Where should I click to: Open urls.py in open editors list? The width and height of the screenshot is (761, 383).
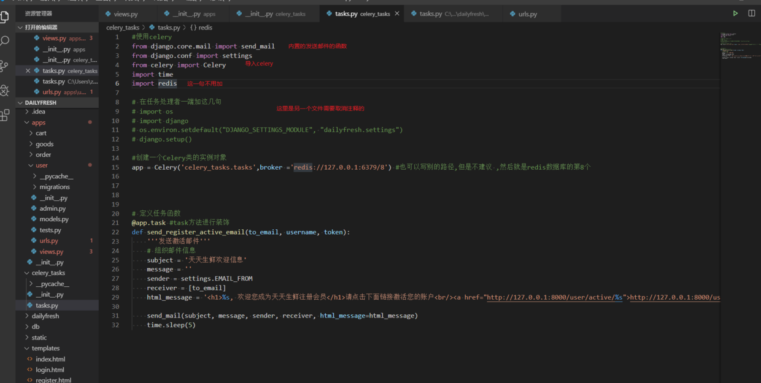57,92
